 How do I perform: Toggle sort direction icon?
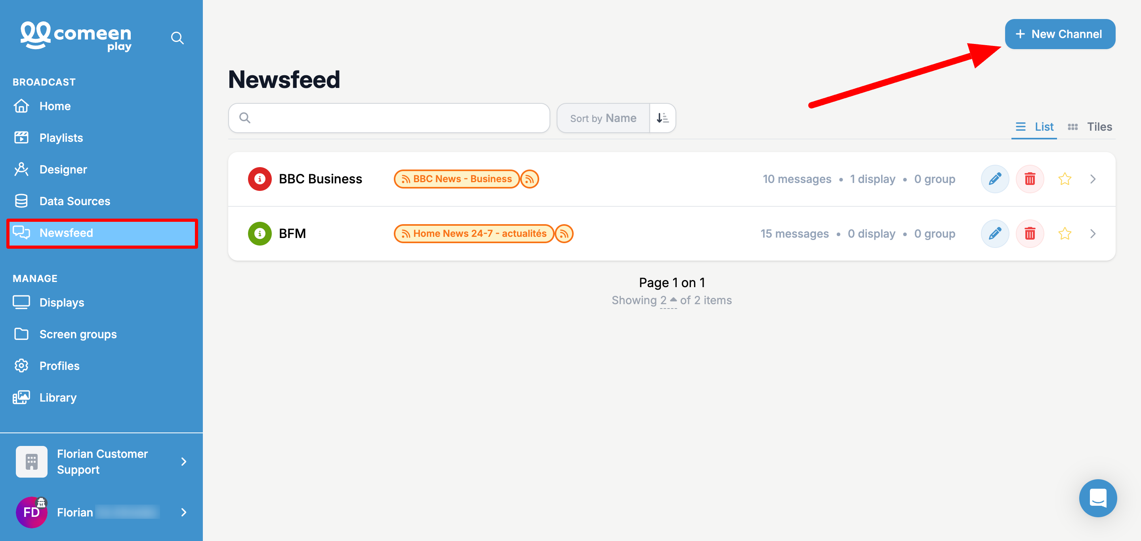pyautogui.click(x=663, y=118)
